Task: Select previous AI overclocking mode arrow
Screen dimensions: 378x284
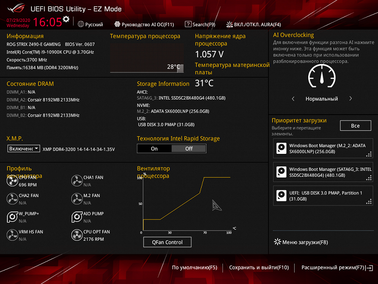Action: [x=293, y=99]
